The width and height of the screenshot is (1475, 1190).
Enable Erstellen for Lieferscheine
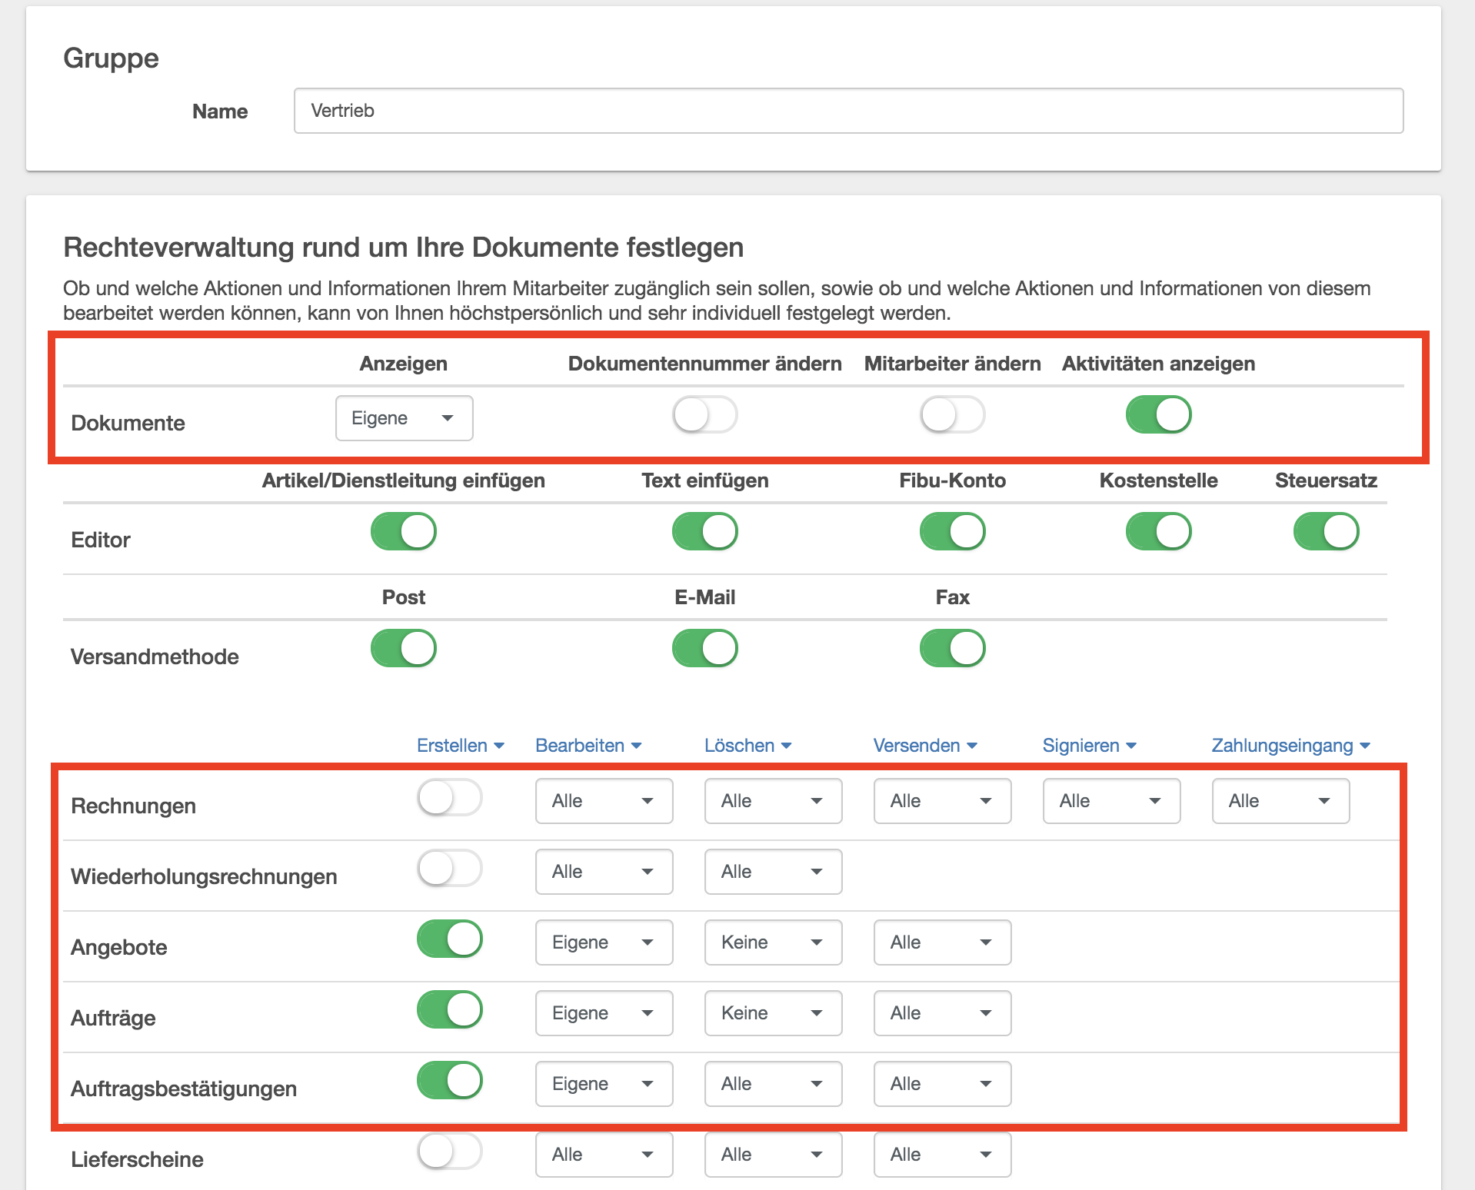click(450, 1152)
